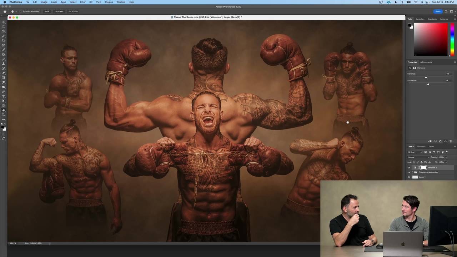Click the Saturation slider handle

(x=428, y=84)
